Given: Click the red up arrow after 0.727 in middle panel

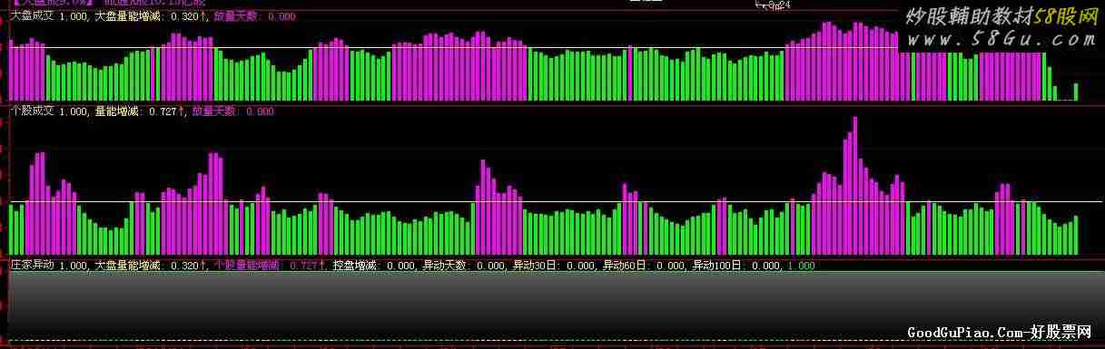Looking at the screenshot, I should [x=181, y=111].
